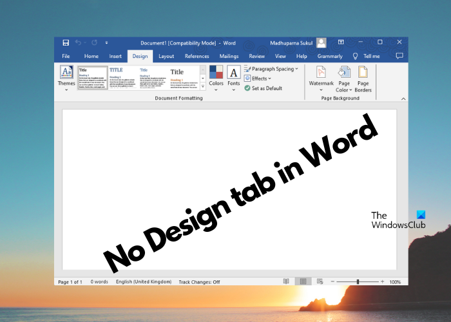Expand the document formatting style gallery
The image size is (451, 322).
(x=203, y=86)
